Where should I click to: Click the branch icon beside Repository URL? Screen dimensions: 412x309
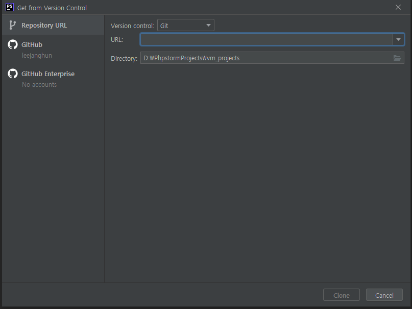pyautogui.click(x=12, y=25)
